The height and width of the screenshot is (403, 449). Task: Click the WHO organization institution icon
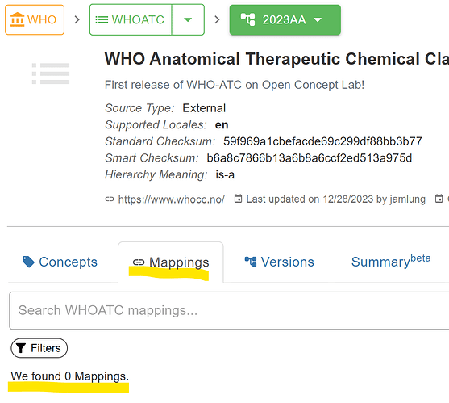tap(17, 19)
